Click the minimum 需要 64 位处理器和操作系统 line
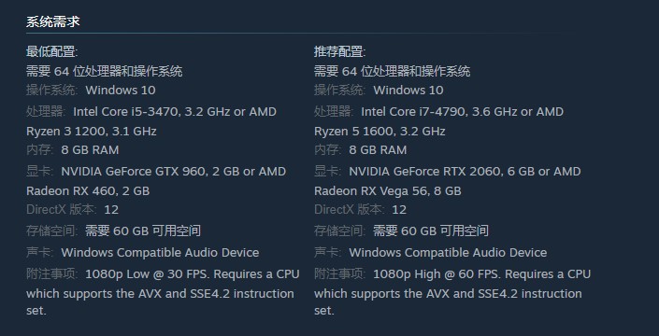659x336 pixels. [x=105, y=71]
